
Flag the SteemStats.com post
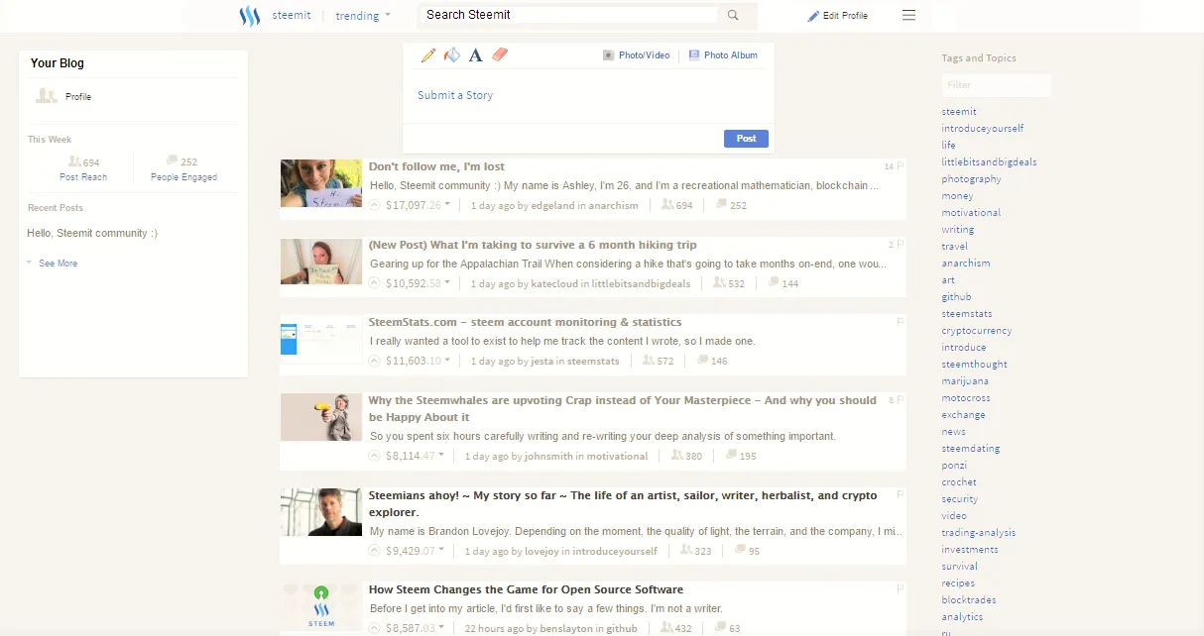(901, 322)
